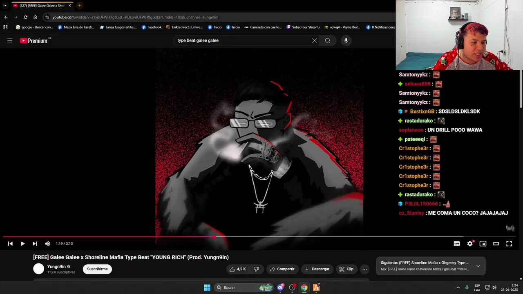Open the Linkredirect bookmark
Viewport: 523px width, 294px height.
[x=184, y=27]
